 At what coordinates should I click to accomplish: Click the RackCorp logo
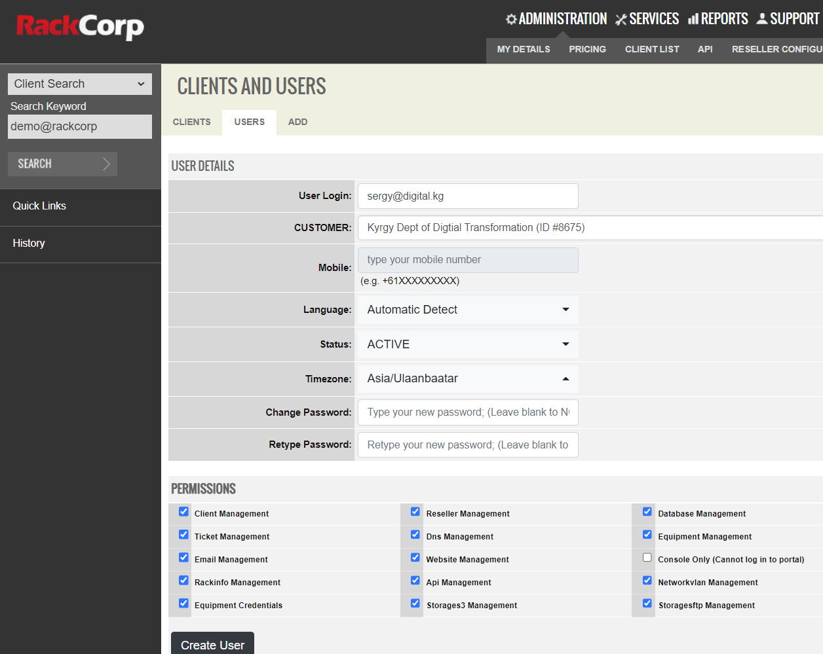point(80,26)
